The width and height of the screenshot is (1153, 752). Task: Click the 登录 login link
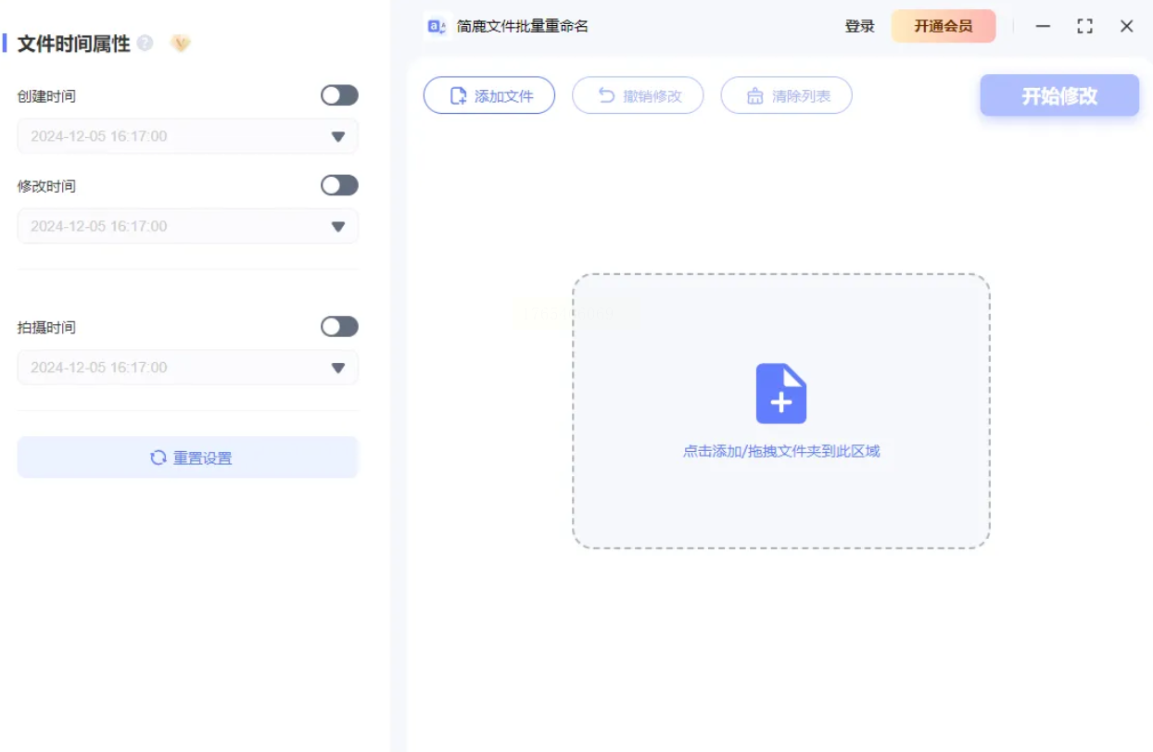pyautogui.click(x=859, y=26)
